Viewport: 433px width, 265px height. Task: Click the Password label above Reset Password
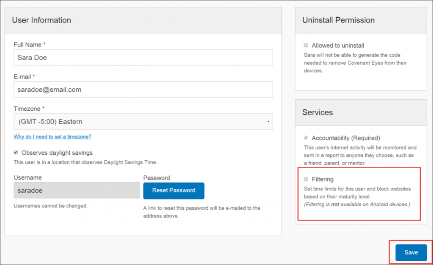[156, 178]
